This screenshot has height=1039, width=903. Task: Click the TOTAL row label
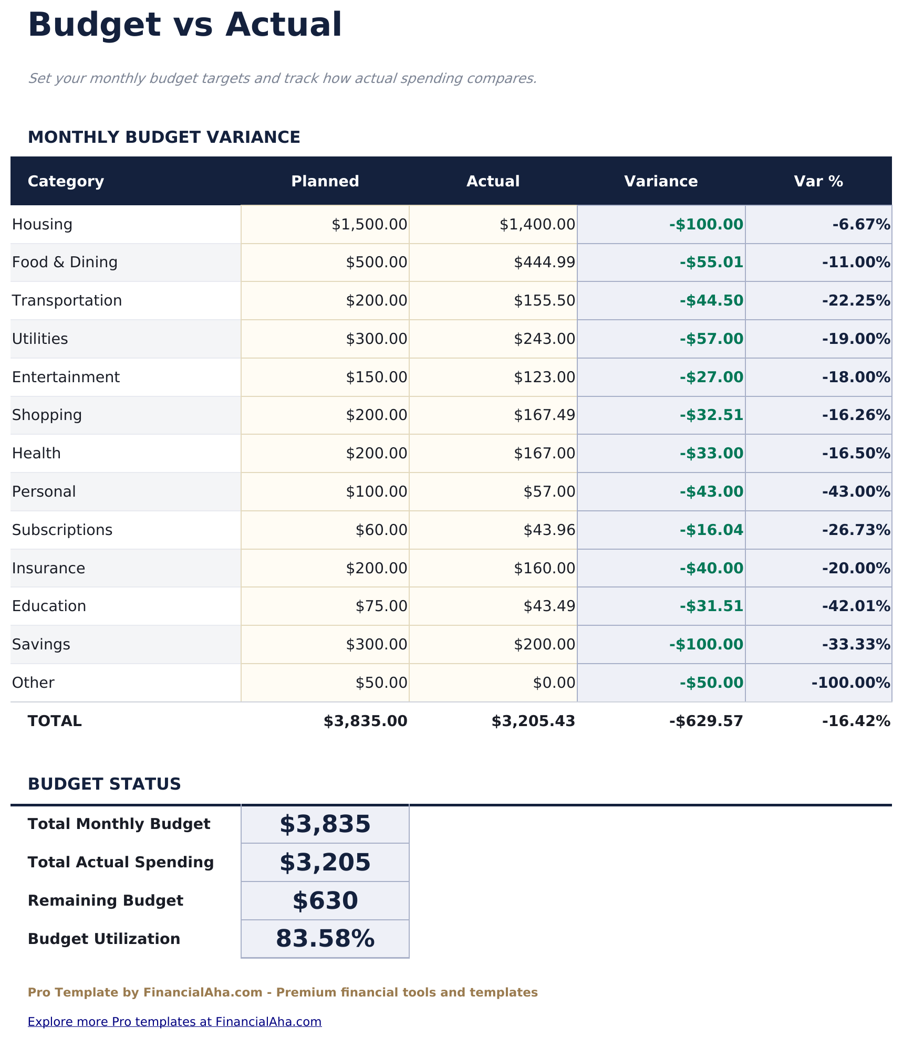[55, 720]
